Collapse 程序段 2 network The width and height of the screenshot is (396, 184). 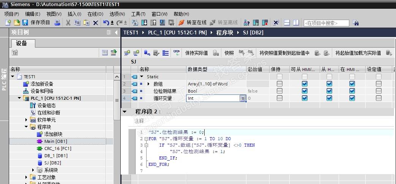coord(124,111)
